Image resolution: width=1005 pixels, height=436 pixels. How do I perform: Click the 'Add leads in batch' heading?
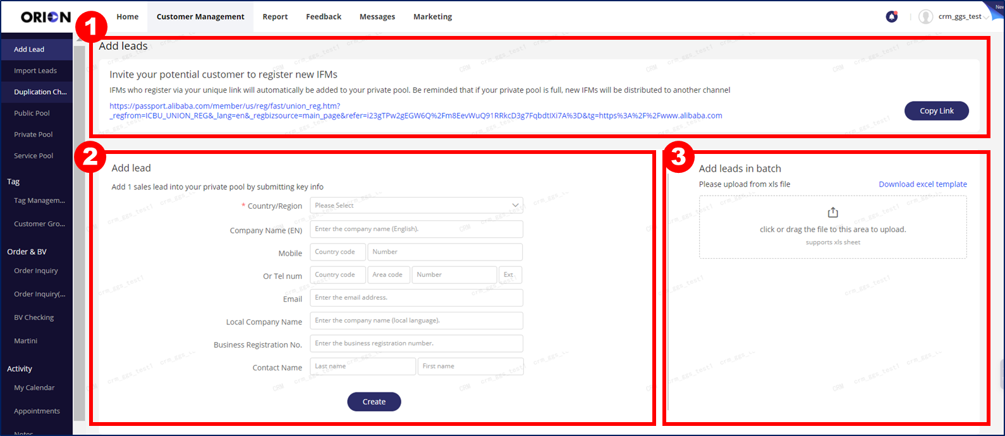(740, 168)
